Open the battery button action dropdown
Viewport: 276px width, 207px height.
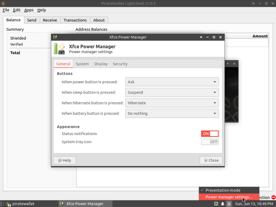click(172, 113)
